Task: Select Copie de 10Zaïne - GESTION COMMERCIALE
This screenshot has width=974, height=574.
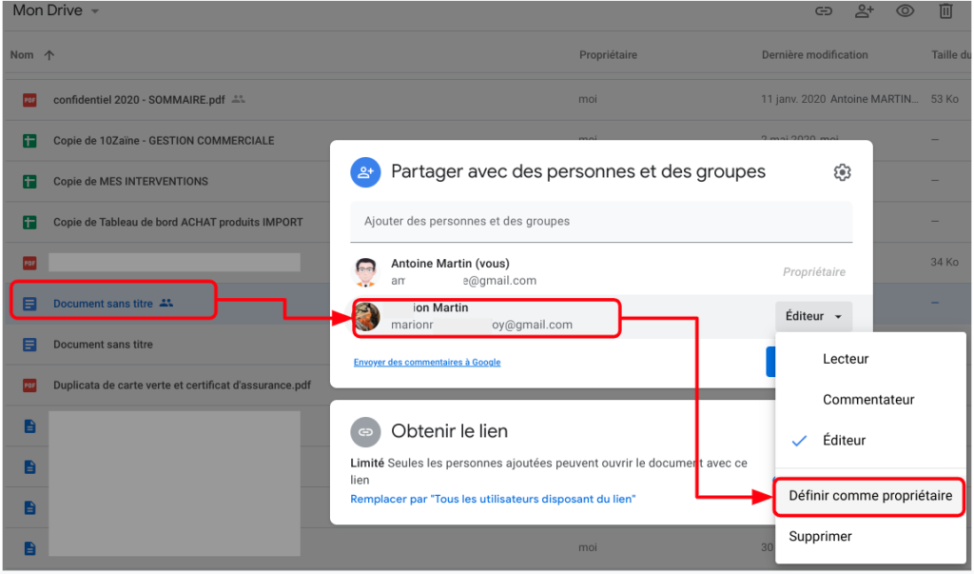Action: coord(164,141)
